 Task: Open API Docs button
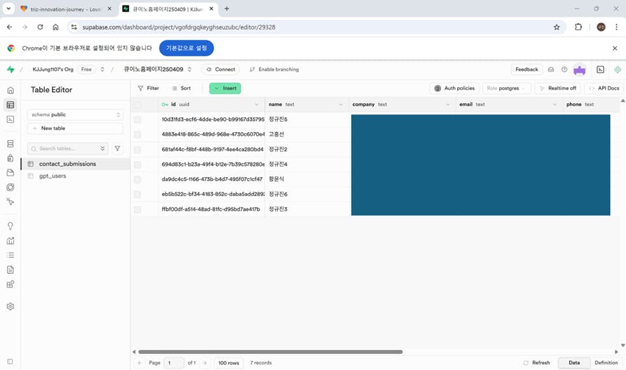pos(604,88)
